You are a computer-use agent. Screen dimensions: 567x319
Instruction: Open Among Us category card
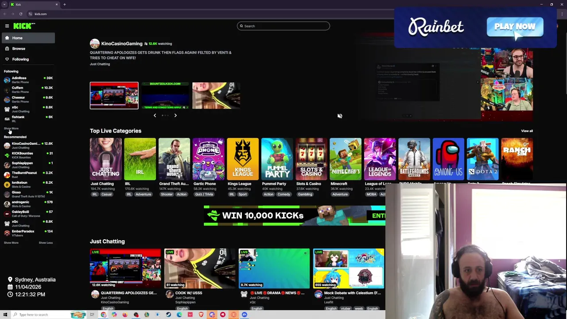pyautogui.click(x=448, y=159)
